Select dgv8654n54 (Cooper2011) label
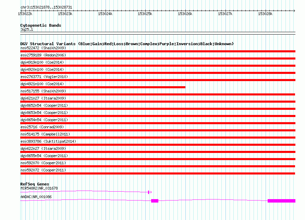Image resolution: width=305 pixels, height=220 pixels. [x=44, y=120]
